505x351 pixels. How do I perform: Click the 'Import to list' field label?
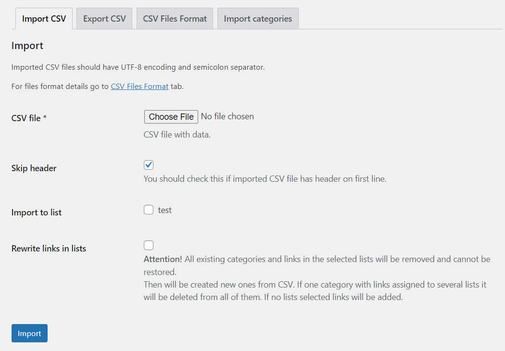[37, 213]
